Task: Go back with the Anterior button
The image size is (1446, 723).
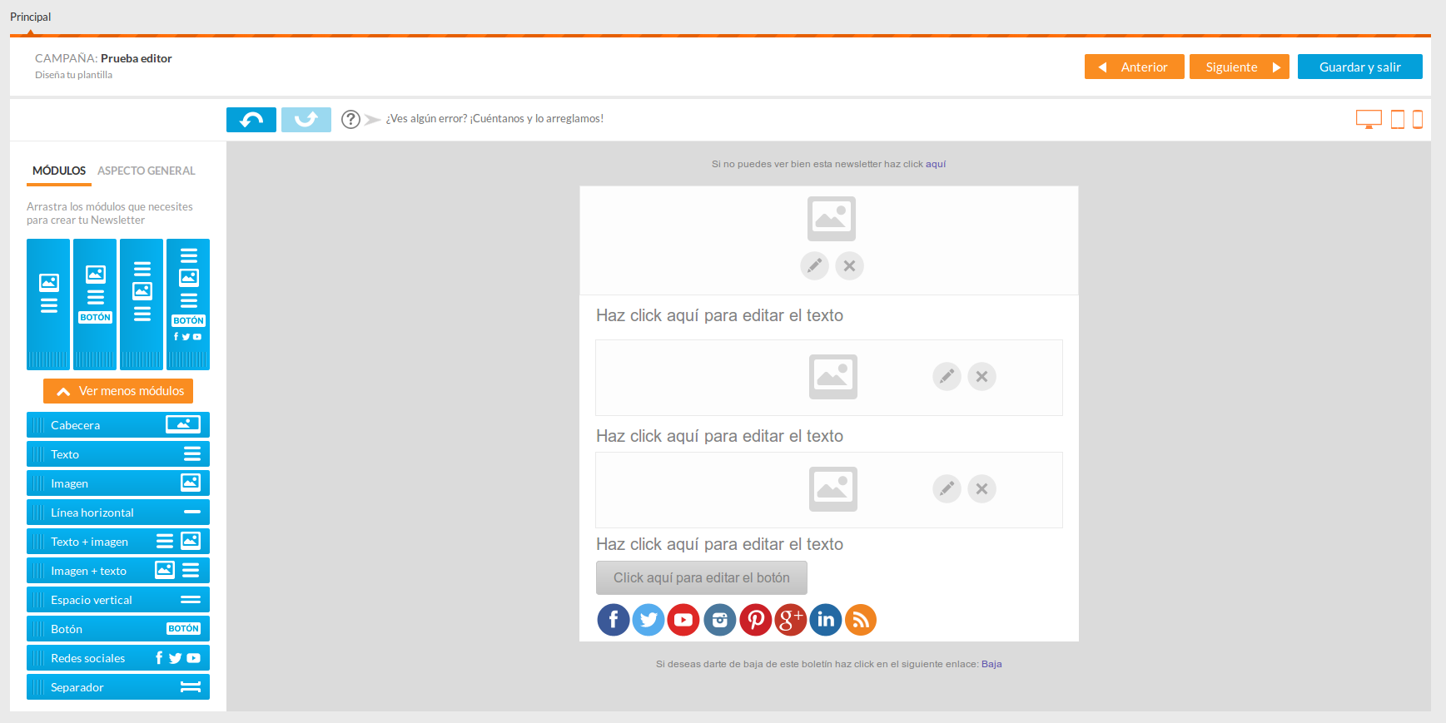Action: point(1134,67)
